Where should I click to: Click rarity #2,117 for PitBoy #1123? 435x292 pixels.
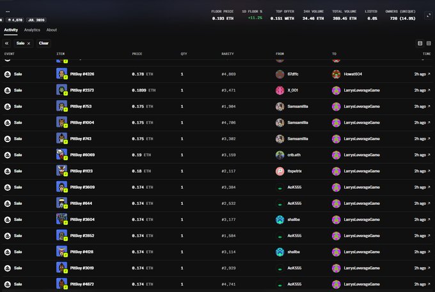228,171
